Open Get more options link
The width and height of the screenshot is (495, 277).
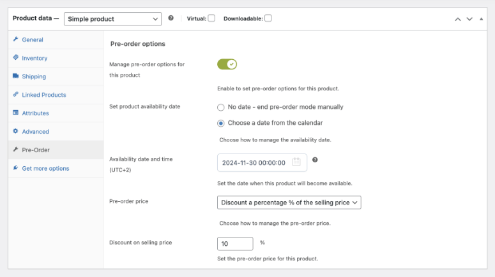point(56,168)
